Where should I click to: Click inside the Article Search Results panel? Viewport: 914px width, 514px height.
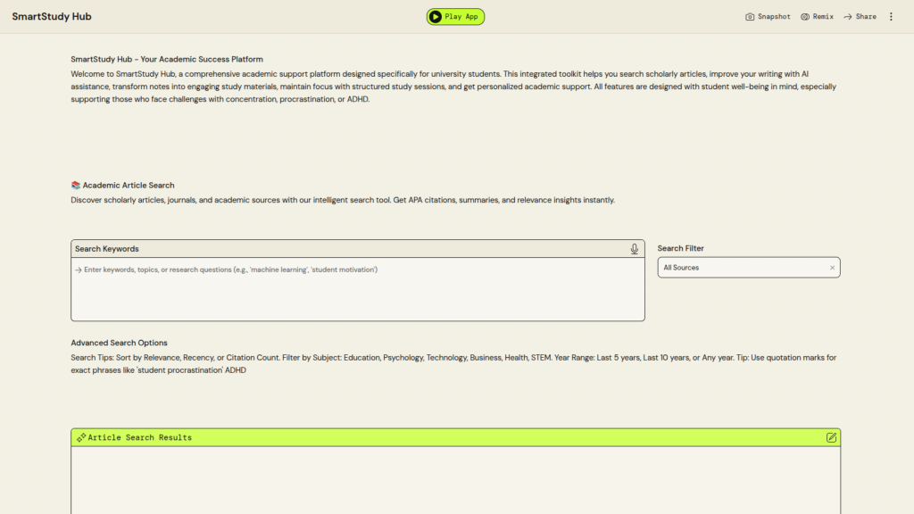[x=455, y=480]
